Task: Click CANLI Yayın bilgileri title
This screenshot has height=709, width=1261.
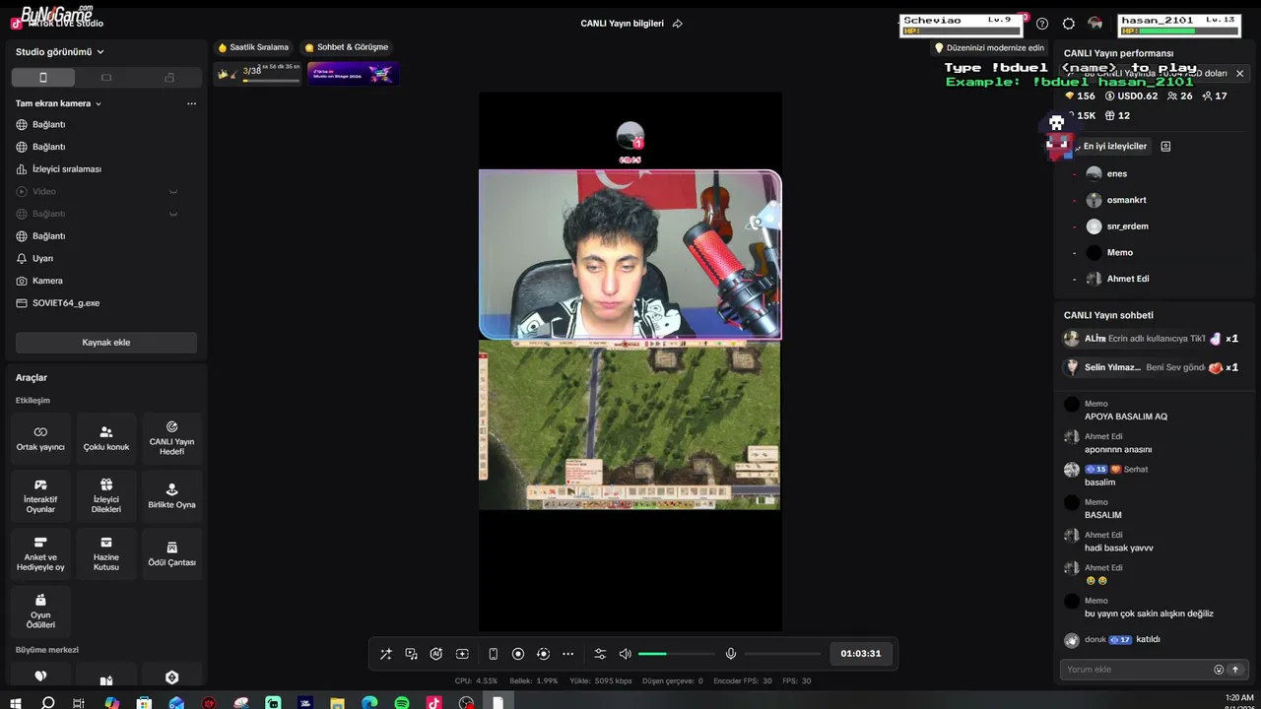Action: [x=622, y=24]
